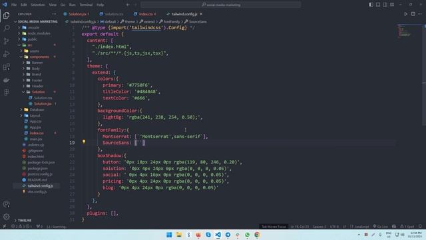Open the Search view in activity bar
The height and width of the screenshot is (240, 426).
coord(6,28)
